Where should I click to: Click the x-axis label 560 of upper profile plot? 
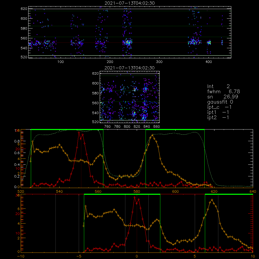[x=98, y=191]
